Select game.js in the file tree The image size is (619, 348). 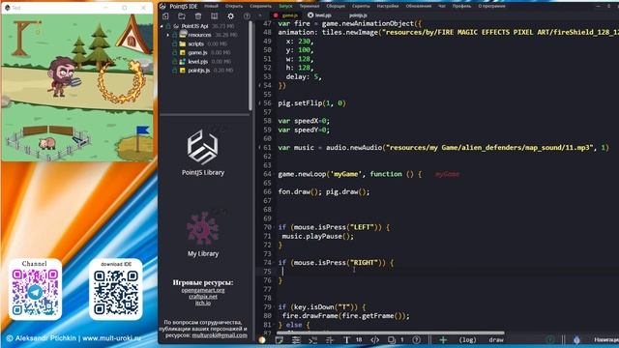pos(197,52)
